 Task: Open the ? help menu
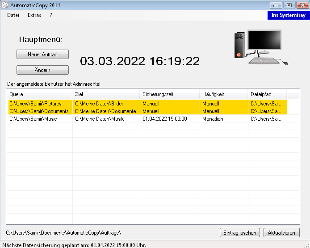tap(51, 15)
